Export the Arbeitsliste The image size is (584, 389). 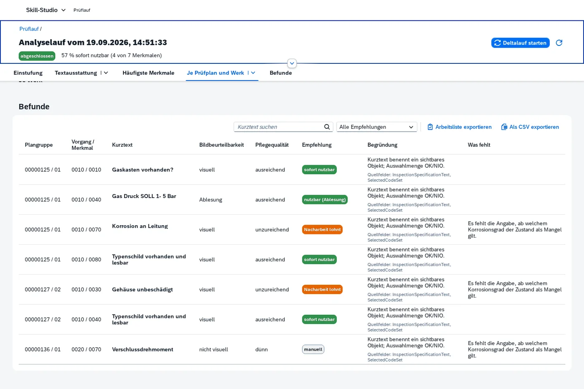coord(459,127)
